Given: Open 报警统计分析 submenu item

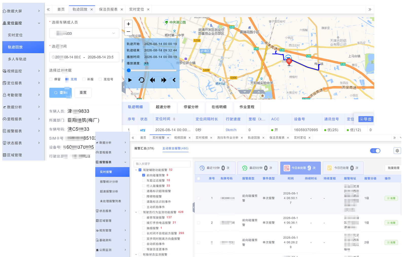Looking at the screenshot, I should coord(112,182).
